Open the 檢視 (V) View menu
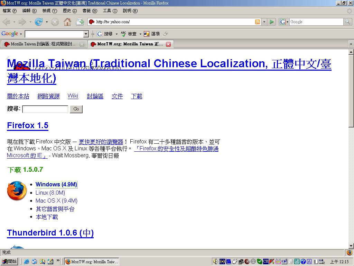Screen dimensions: 354x266 (x=50, y=11)
